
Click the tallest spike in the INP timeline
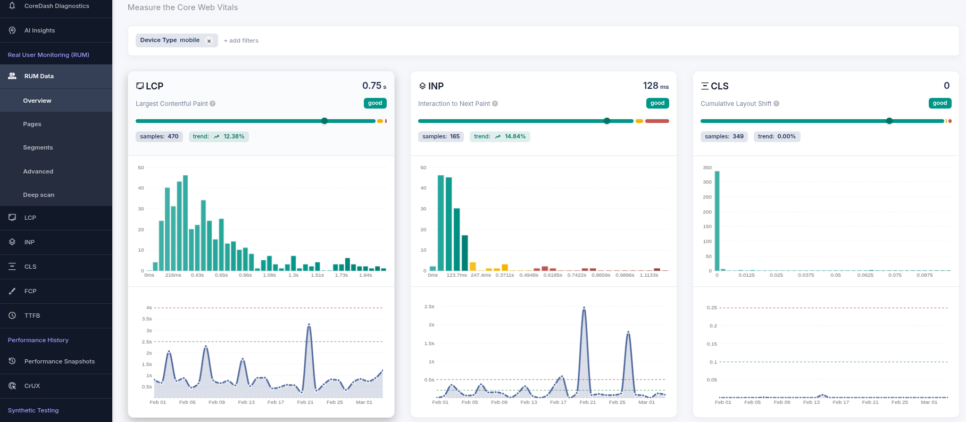(x=584, y=308)
